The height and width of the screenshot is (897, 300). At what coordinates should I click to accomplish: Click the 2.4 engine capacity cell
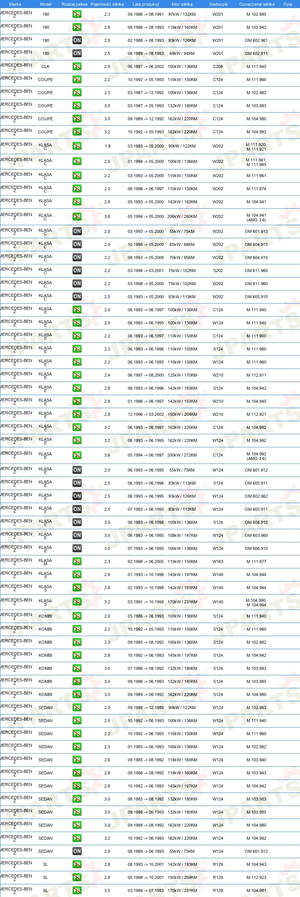(107, 375)
